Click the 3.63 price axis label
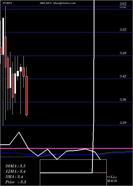This screenshot has width=133, height=186. (x=123, y=4)
